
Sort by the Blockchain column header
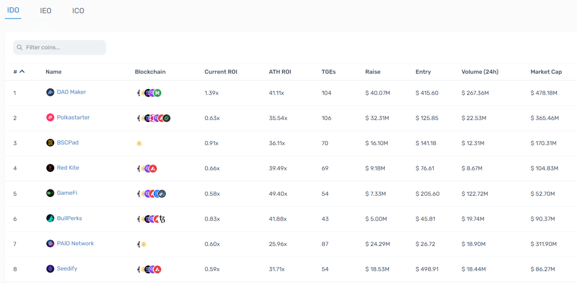point(150,72)
